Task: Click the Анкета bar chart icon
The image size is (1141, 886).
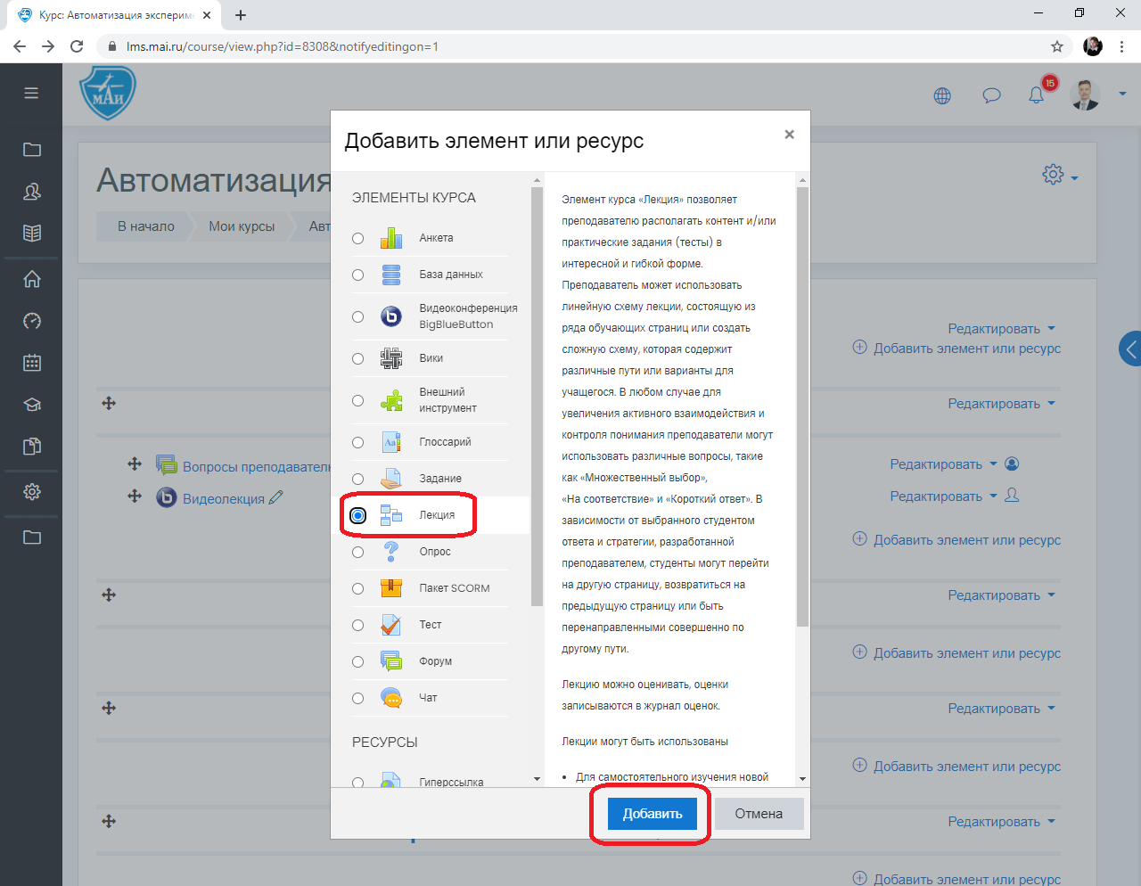Action: pos(391,238)
